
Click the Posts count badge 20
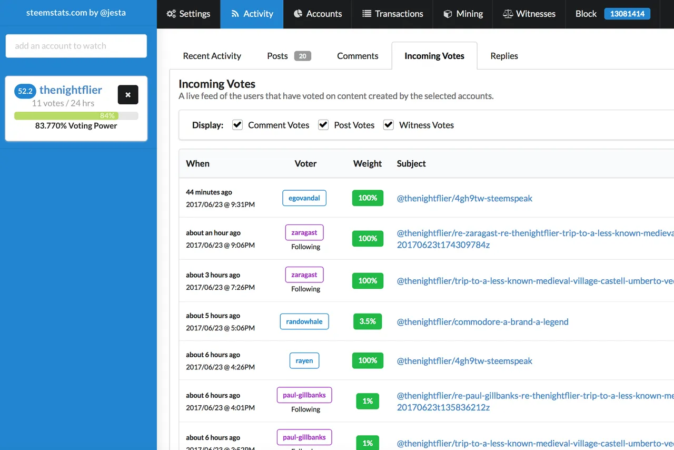(303, 56)
